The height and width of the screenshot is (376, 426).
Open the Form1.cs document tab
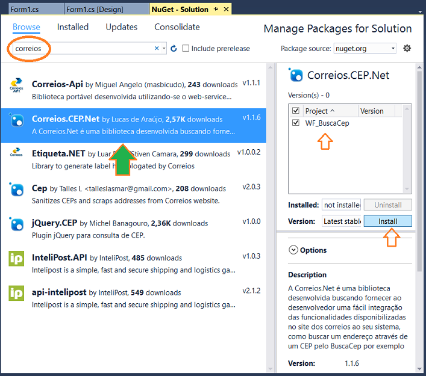pos(36,9)
